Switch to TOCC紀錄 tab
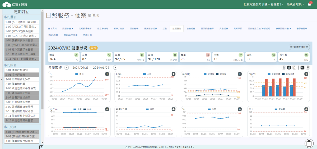The width and height of the screenshot is (317, 149). tap(53, 35)
